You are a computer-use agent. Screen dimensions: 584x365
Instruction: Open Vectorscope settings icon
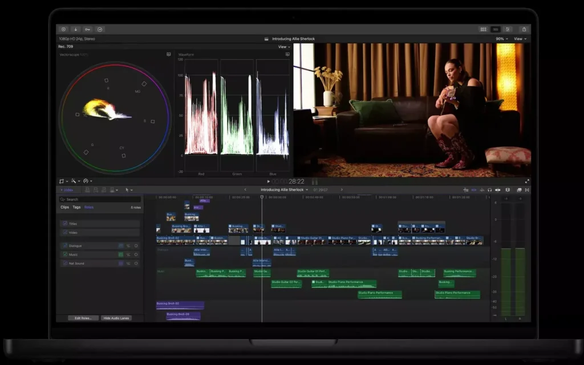point(169,54)
